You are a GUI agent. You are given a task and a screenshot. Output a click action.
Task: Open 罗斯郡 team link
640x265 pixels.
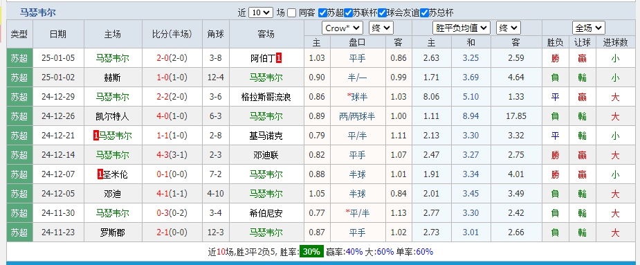(113, 232)
